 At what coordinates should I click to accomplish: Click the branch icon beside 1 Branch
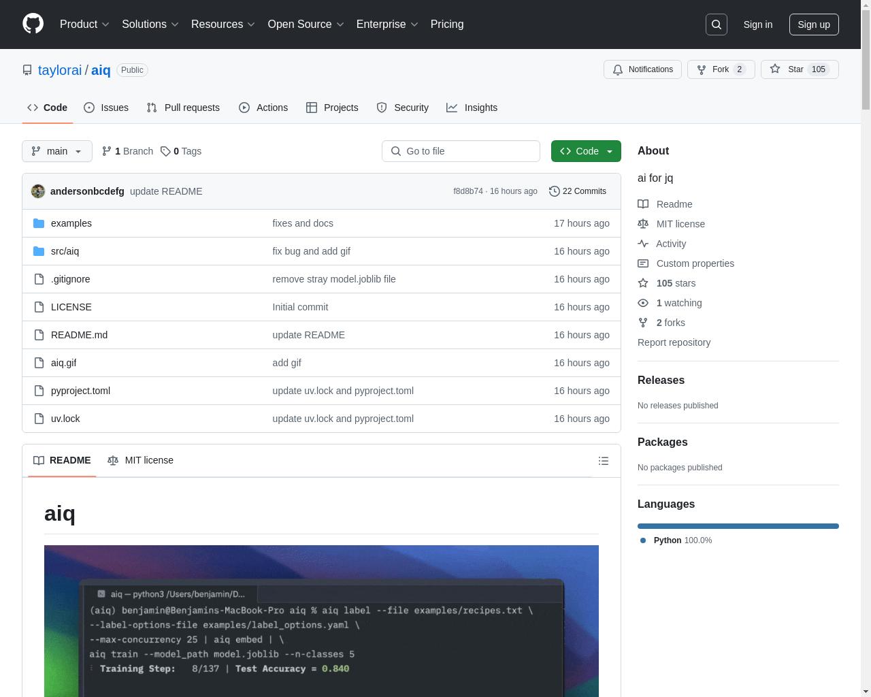107,151
